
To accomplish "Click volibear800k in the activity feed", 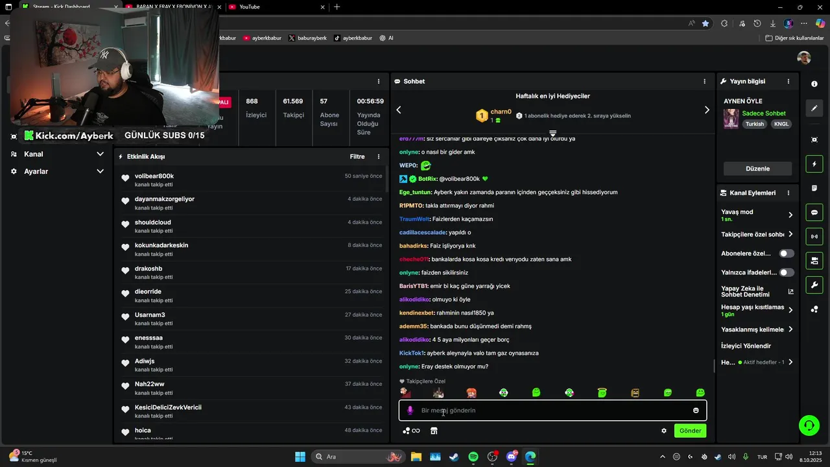I will pos(154,176).
